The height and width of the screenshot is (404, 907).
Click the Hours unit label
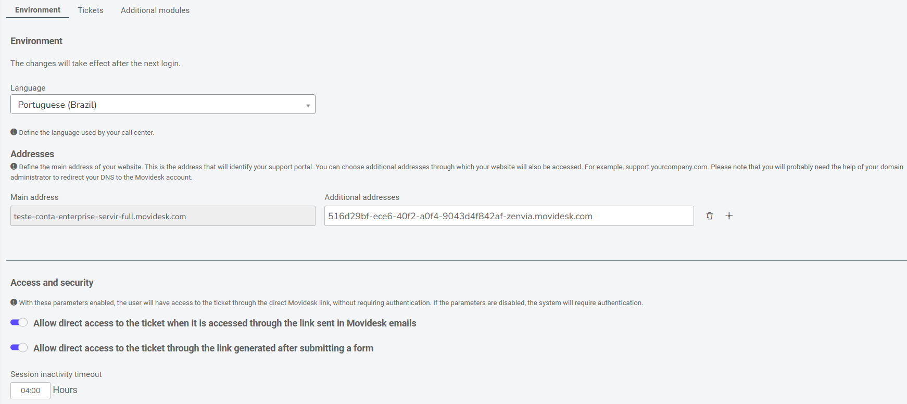click(65, 390)
